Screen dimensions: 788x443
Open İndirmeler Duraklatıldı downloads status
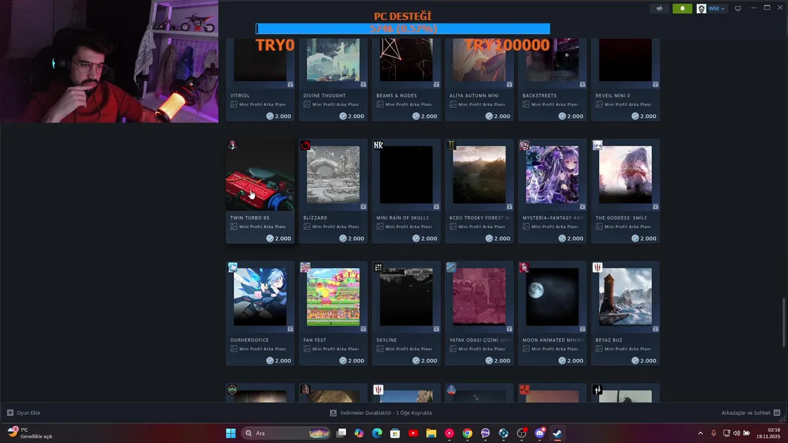click(x=380, y=413)
